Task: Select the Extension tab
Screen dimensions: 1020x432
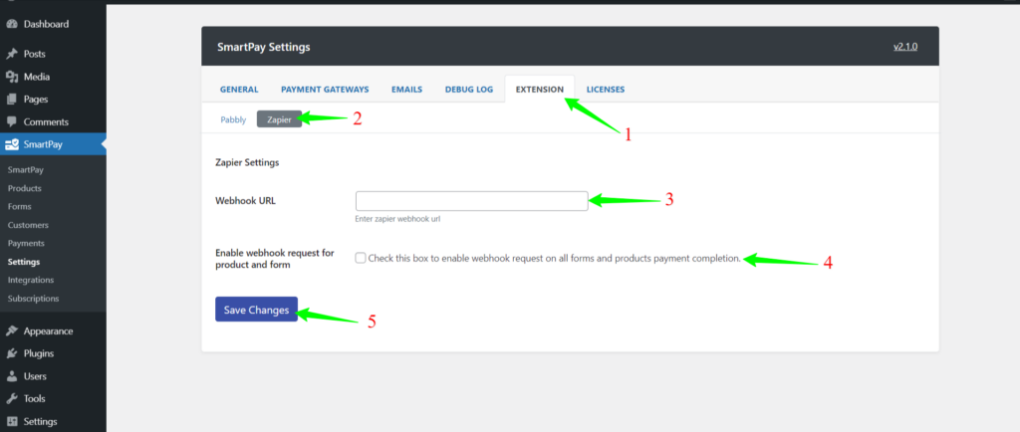Action: tap(539, 90)
